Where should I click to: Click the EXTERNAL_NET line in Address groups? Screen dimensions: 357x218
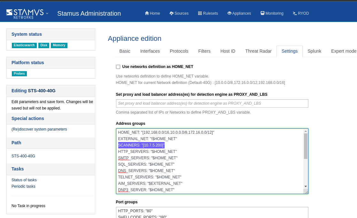pos(147,139)
